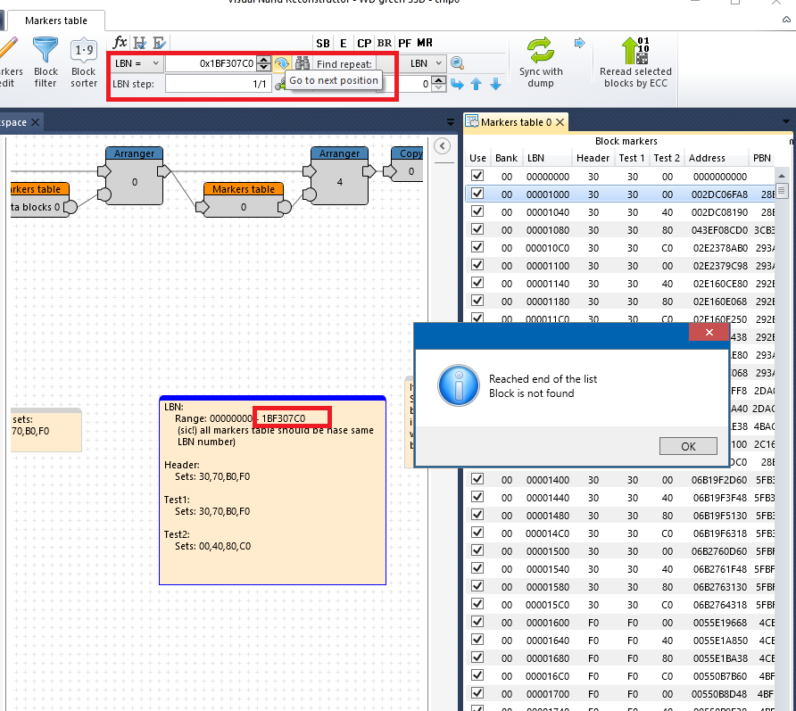Select the Markers table 0 node
The height and width of the screenshot is (711, 796).
click(244, 200)
